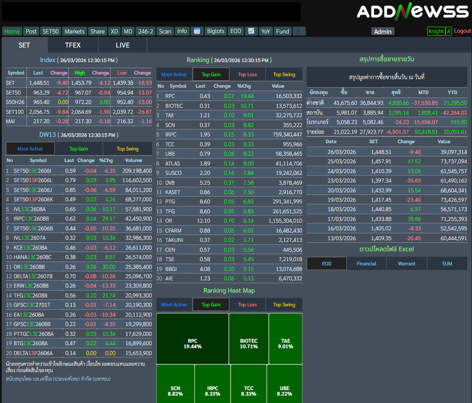Download the Financial Excel file
Screen dimensions: 472x403
point(366,263)
